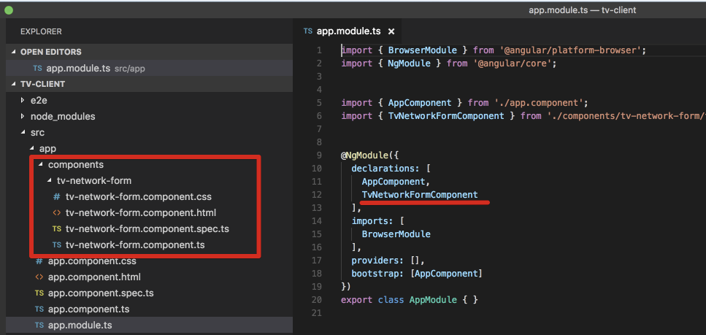Close the app.module.ts tab
Screen dimensions: 706x335
[391, 32]
